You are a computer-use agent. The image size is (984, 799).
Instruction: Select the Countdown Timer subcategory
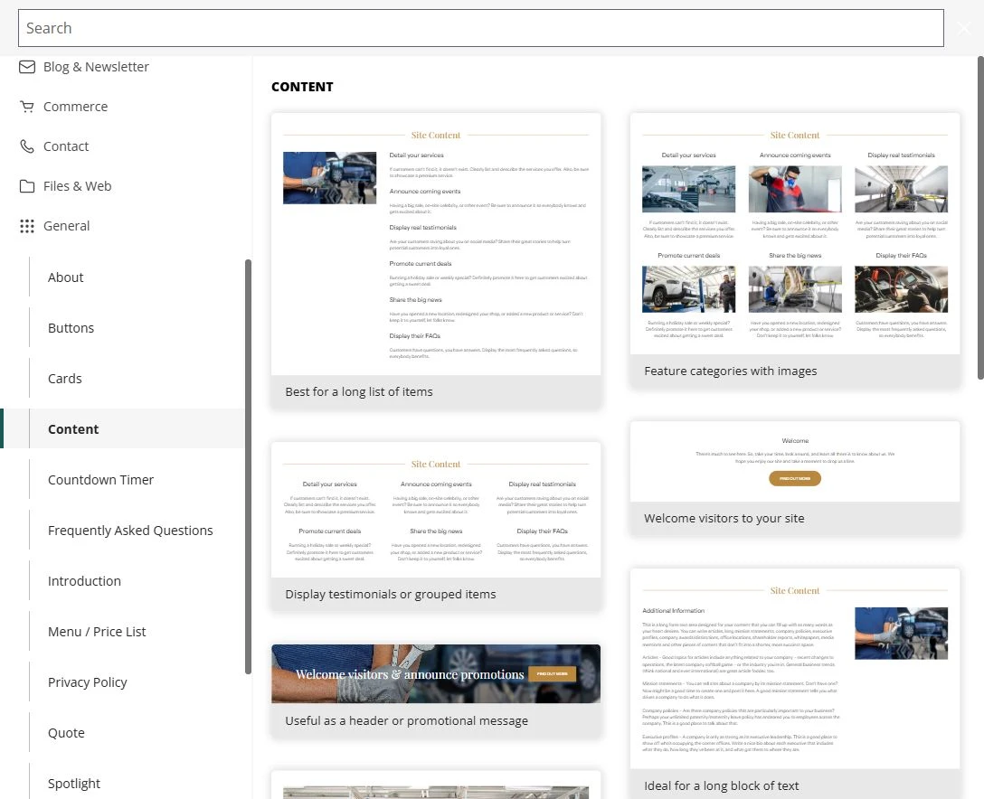(x=100, y=480)
